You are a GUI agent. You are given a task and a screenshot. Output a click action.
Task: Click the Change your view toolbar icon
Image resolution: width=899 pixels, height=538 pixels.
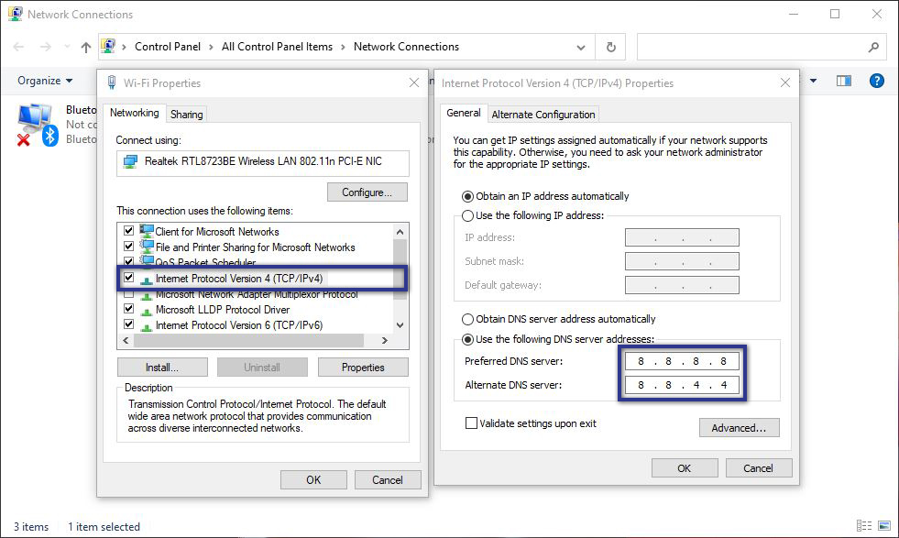click(x=842, y=80)
